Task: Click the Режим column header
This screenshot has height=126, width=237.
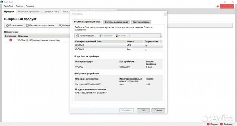Action: point(135,41)
